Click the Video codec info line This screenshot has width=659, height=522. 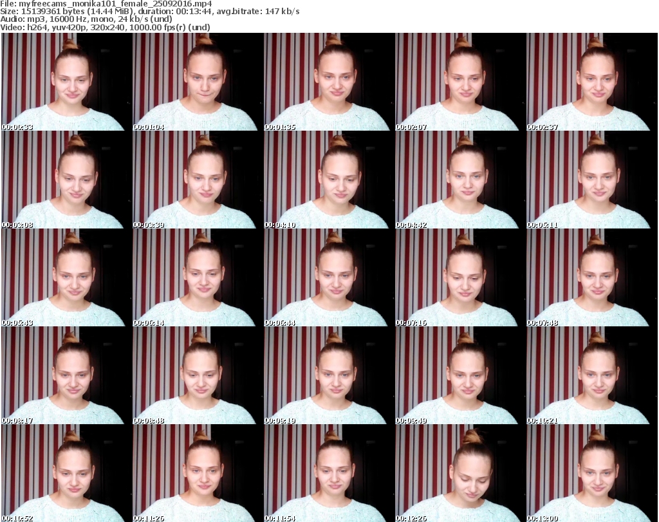pyautogui.click(x=104, y=28)
